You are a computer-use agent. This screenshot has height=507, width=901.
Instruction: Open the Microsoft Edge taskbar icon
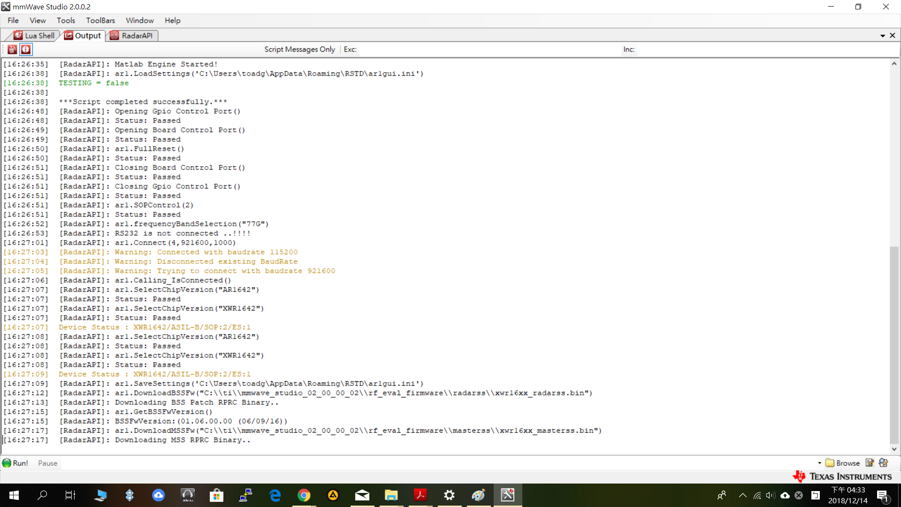pos(275,495)
